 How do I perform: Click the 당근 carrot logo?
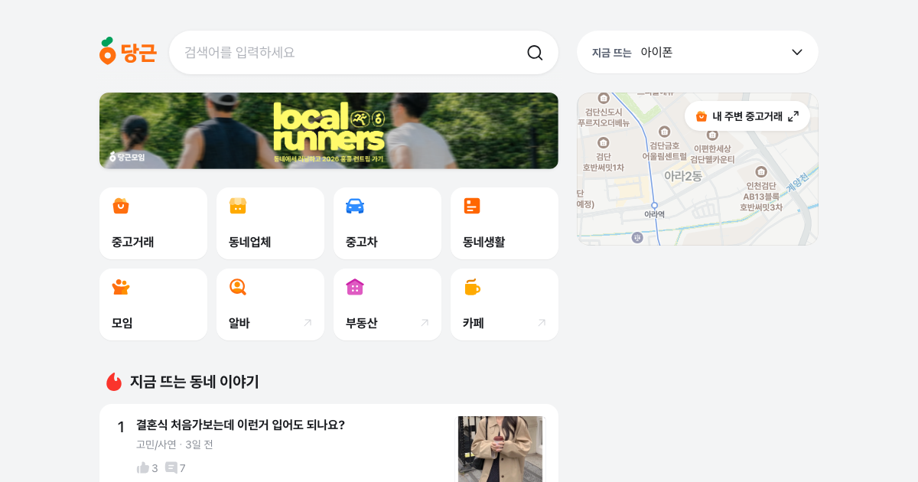128,51
